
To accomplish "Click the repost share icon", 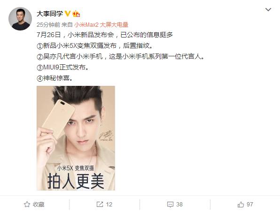I will (100, 204).
